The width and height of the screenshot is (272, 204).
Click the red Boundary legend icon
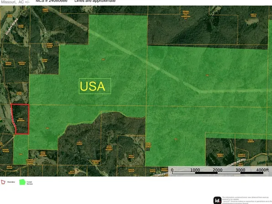(x=3, y=182)
